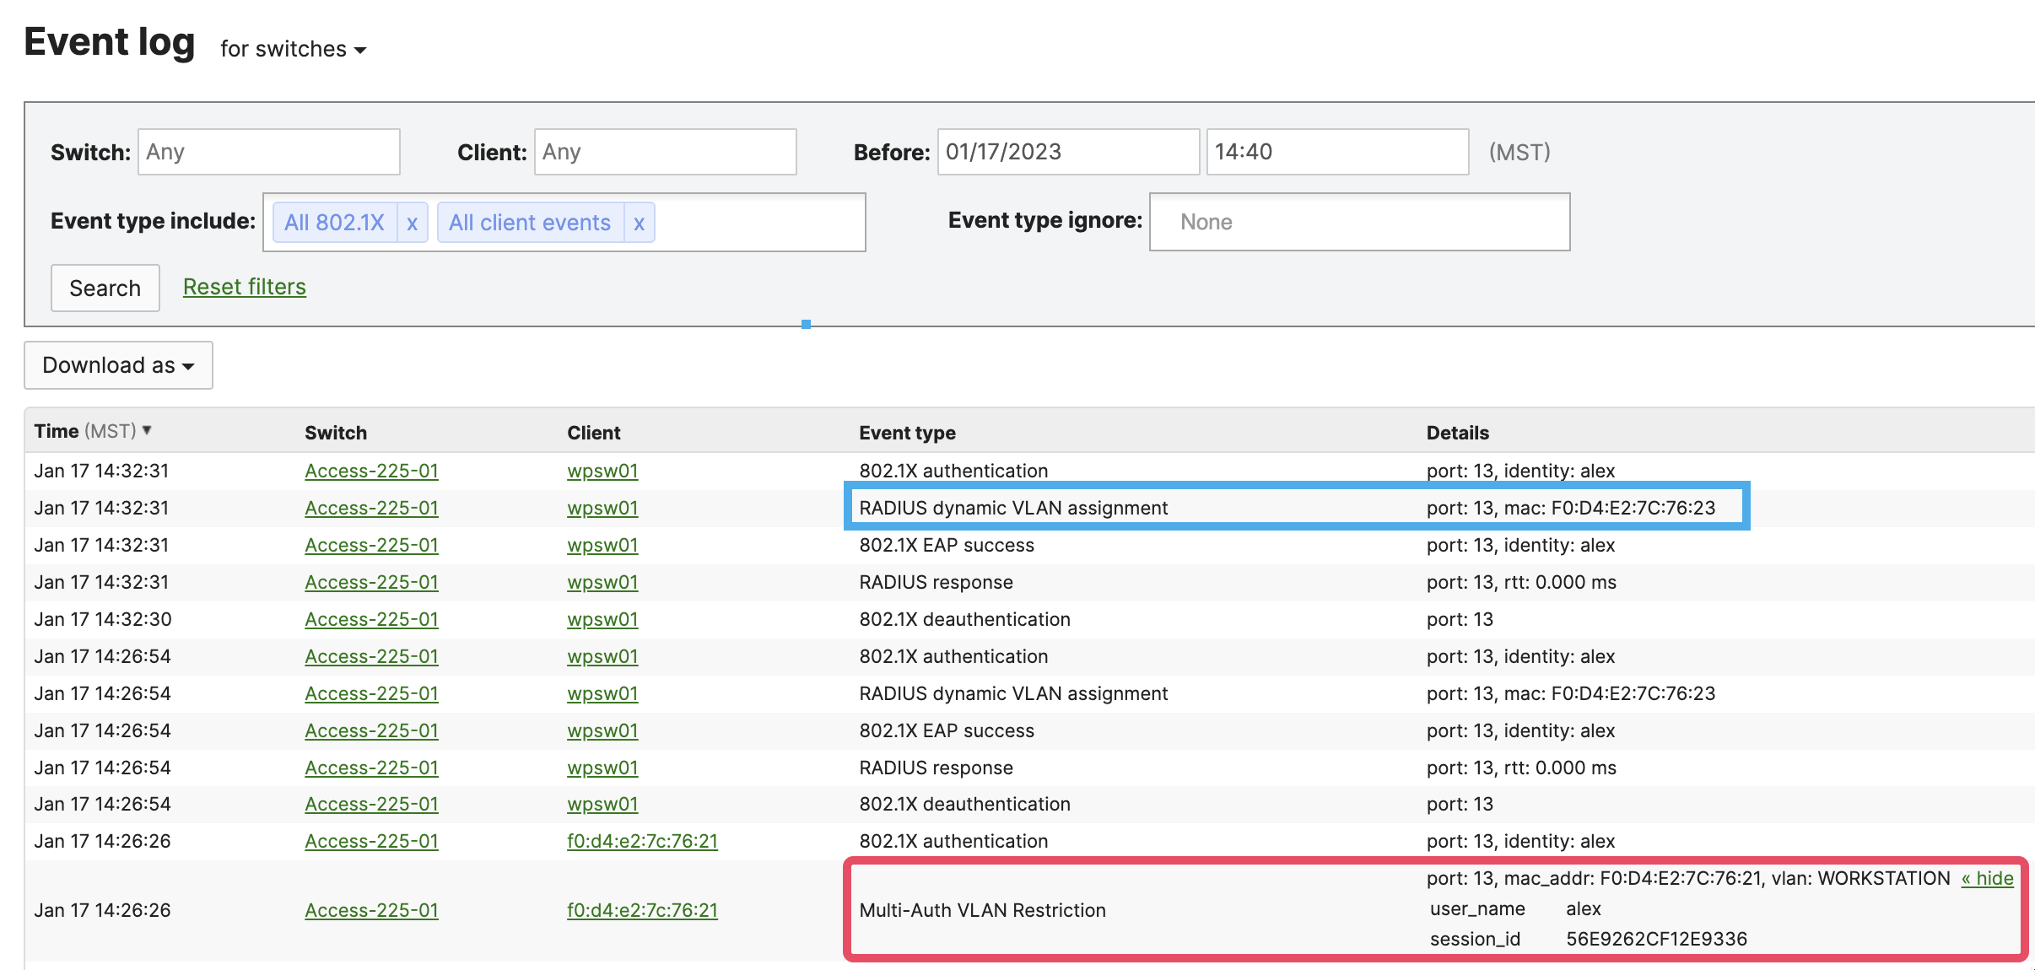Click the Event type ignore field
Screen dimensions: 2035x970
(x=1358, y=222)
